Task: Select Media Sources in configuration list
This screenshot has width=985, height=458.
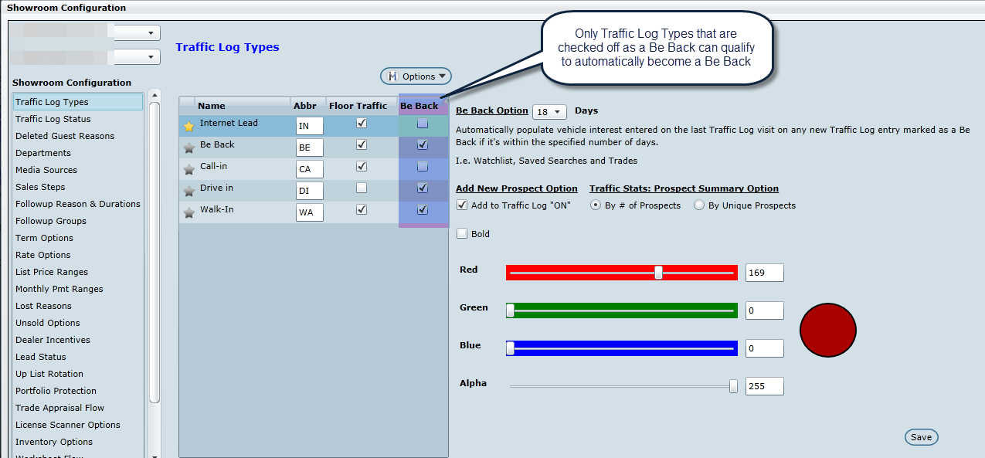Action: tap(46, 170)
